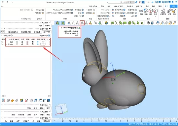
Task: Click the triangle with red X toolbar icon
Action: pyautogui.click(x=90, y=23)
